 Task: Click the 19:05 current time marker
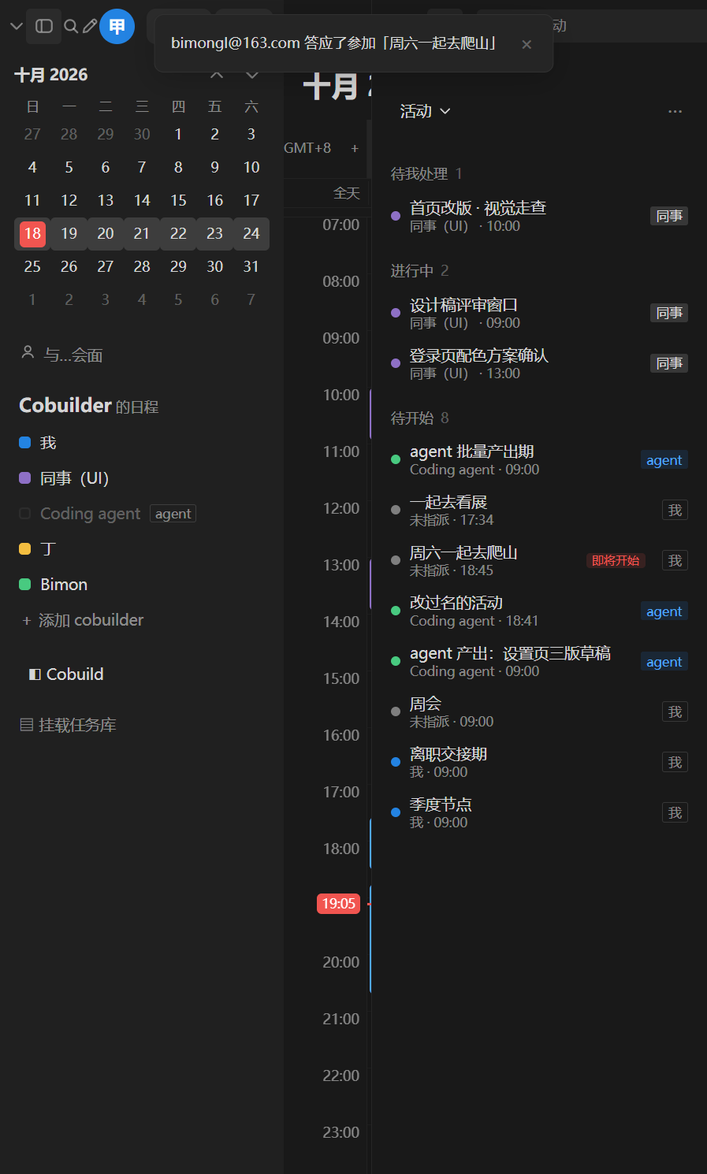point(338,904)
